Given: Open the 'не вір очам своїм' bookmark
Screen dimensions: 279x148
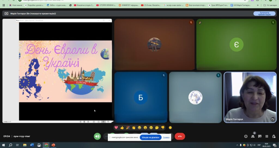Looking at the screenshot, I should [x=173, y=5].
